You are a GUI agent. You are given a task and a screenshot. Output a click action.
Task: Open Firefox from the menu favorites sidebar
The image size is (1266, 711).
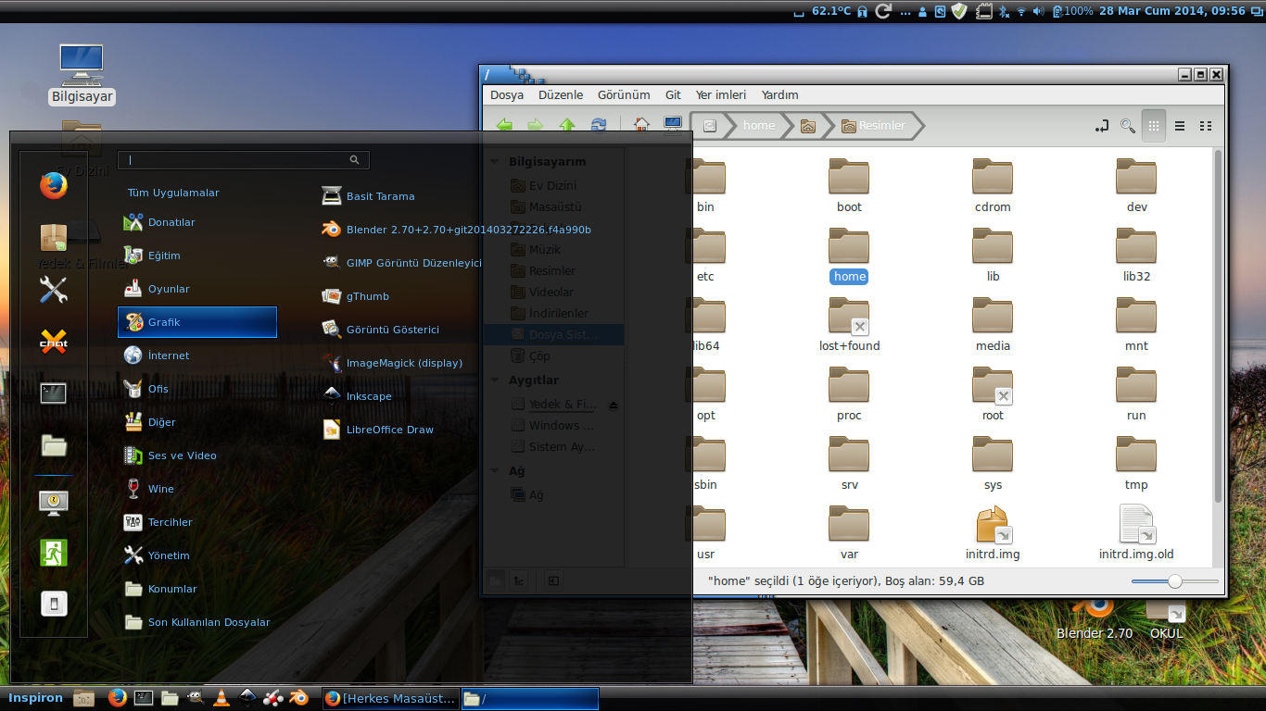(x=54, y=186)
